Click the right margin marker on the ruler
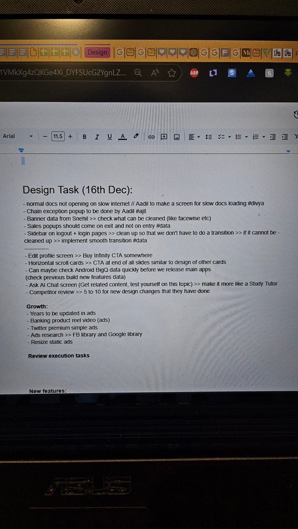The width and height of the screenshot is (298, 529). (288, 151)
